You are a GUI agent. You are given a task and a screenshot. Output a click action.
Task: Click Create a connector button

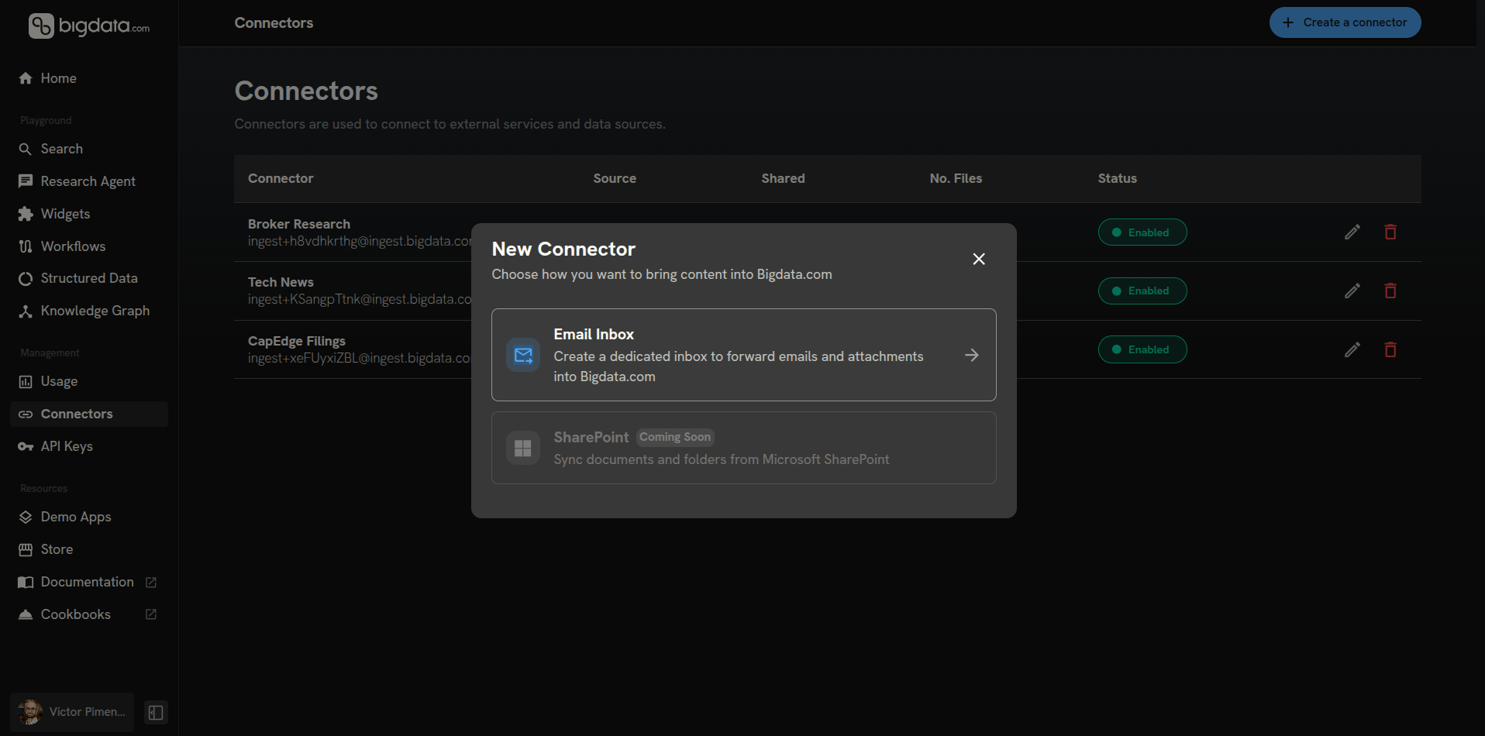click(1345, 22)
